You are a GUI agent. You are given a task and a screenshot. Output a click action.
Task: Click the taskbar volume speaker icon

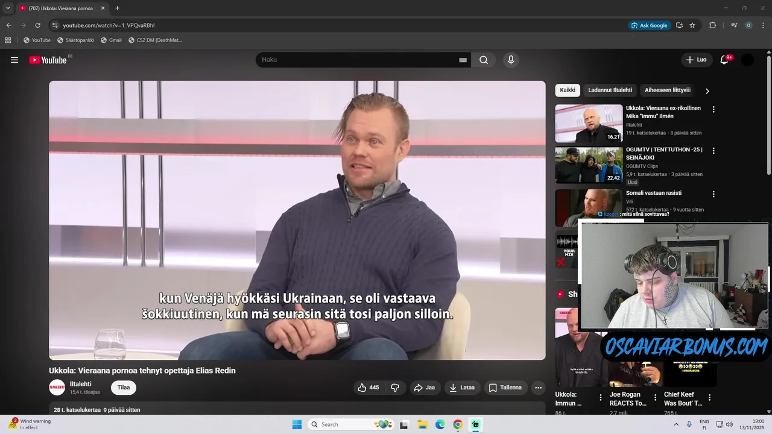(729, 424)
